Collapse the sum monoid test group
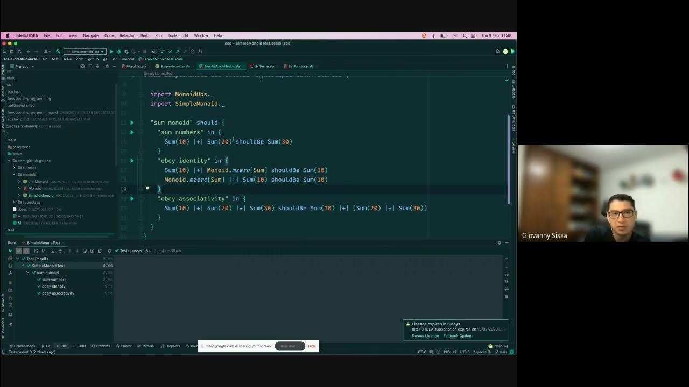Image resolution: width=689 pixels, height=387 pixels. coord(28,273)
